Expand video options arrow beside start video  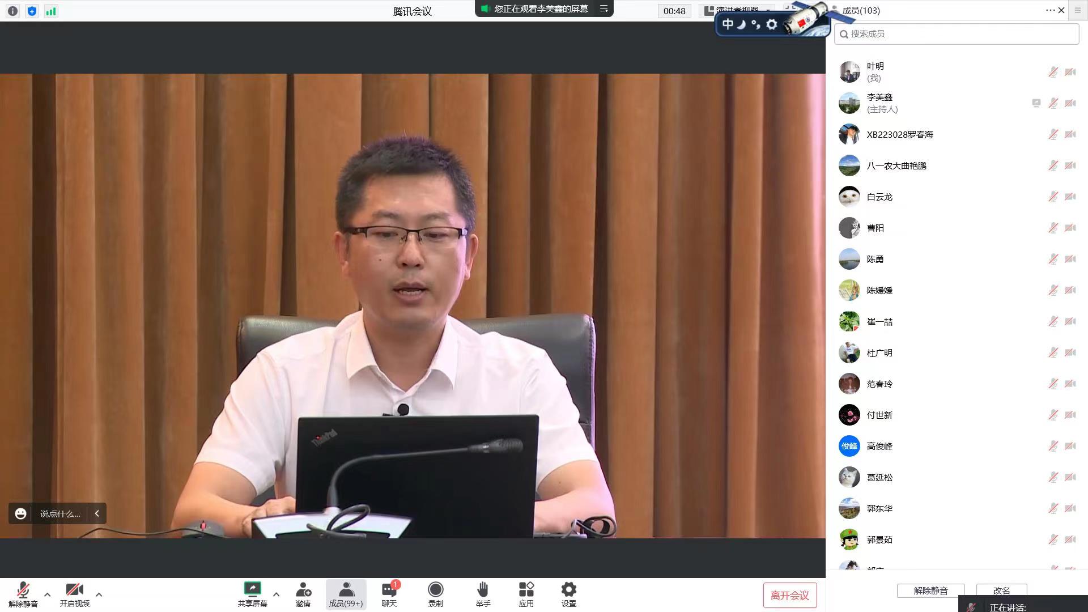[x=99, y=594]
